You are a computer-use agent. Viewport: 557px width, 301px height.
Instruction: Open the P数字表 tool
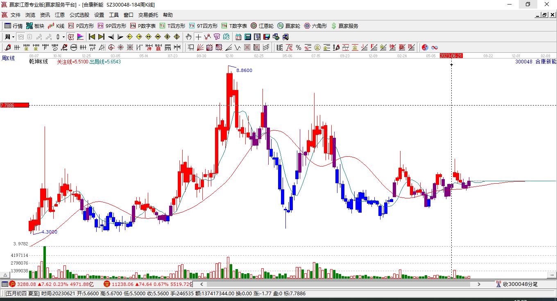[x=143, y=26]
